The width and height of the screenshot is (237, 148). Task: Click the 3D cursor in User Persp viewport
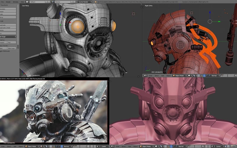point(133,14)
